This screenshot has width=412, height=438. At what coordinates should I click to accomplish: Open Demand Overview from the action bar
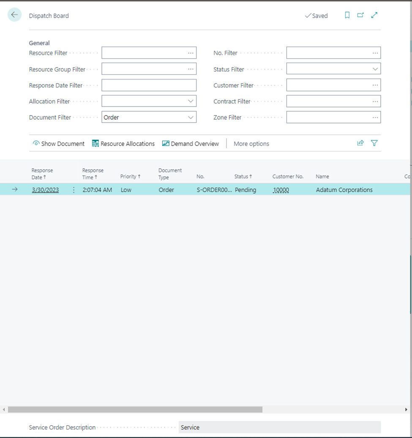[x=191, y=144]
